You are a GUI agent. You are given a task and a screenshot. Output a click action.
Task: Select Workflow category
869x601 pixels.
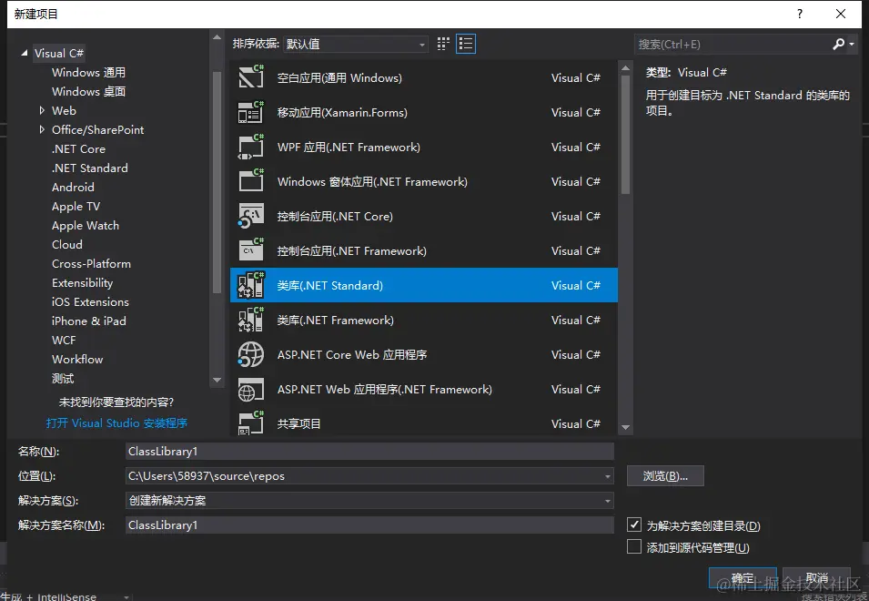pyautogui.click(x=77, y=360)
